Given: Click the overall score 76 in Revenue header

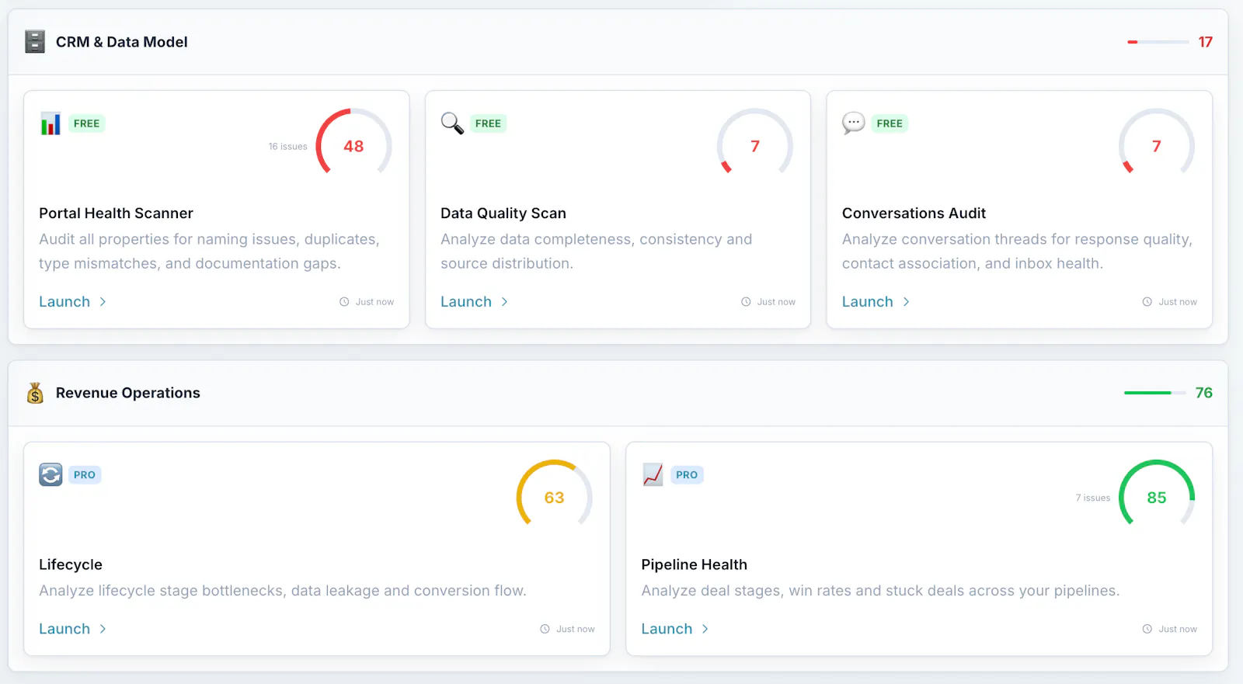Looking at the screenshot, I should pyautogui.click(x=1203, y=393).
